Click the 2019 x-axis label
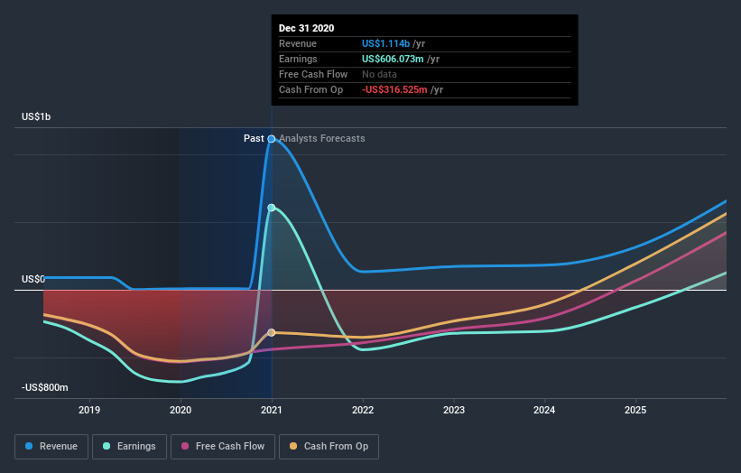Screen dimensions: 741x473 [89, 410]
